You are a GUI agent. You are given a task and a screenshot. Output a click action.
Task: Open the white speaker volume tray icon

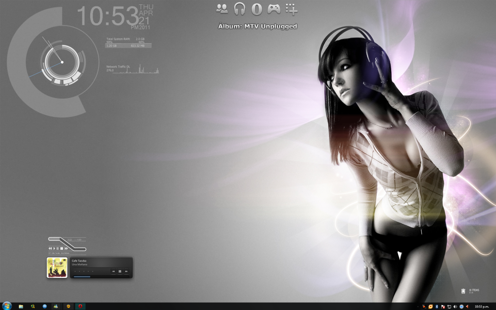coord(455,307)
